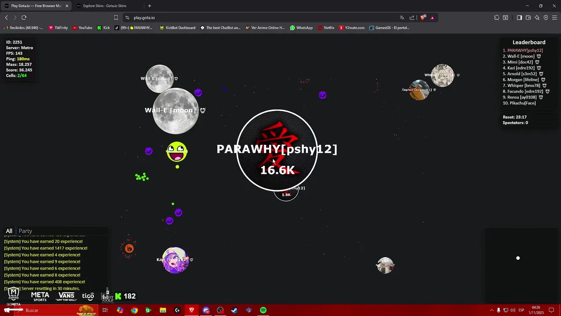Open Task View in the taskbar
This screenshot has height=316, width=561.
point(105,310)
